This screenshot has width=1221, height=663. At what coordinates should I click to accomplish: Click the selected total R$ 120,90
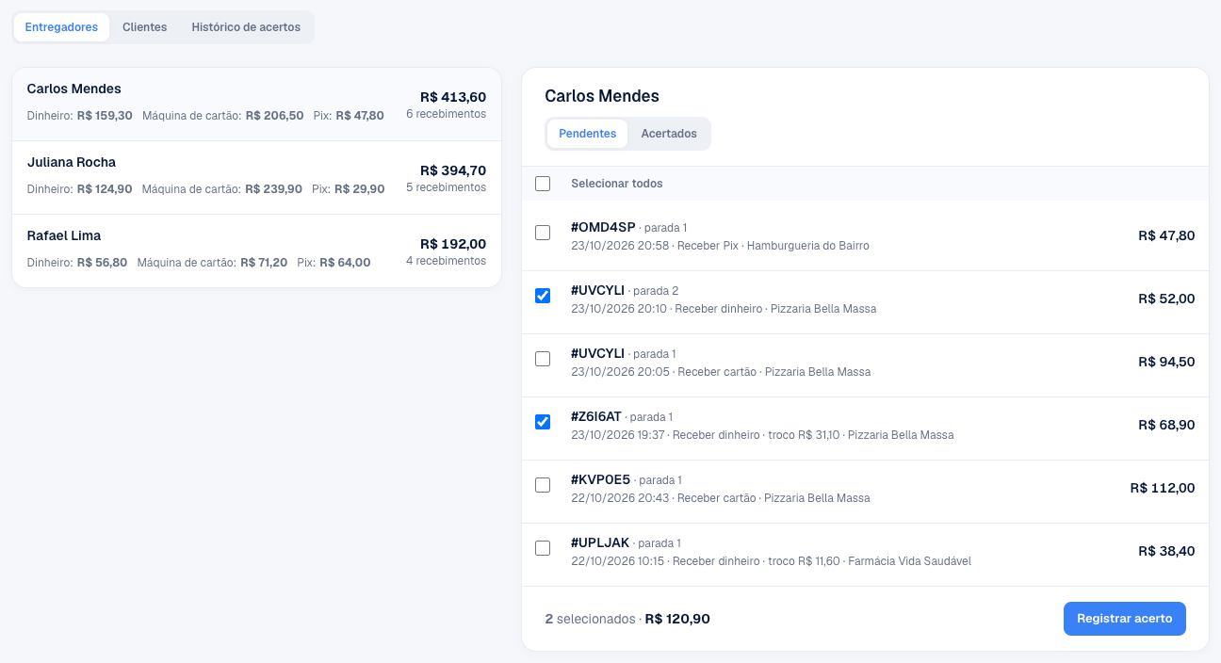tap(677, 619)
